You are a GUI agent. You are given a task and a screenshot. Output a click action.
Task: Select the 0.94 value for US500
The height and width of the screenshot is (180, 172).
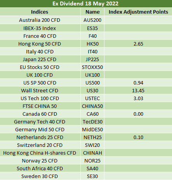tap(138, 83)
